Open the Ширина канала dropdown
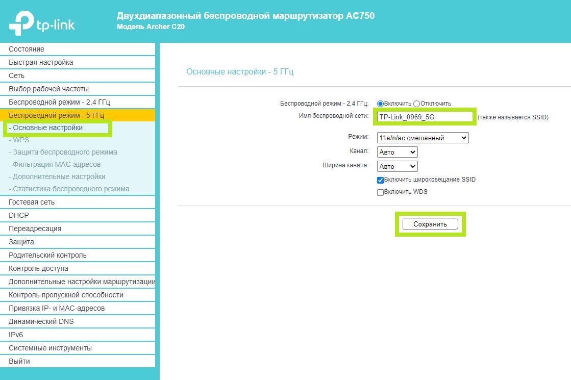Viewport: 571px width, 380px height. [397, 166]
